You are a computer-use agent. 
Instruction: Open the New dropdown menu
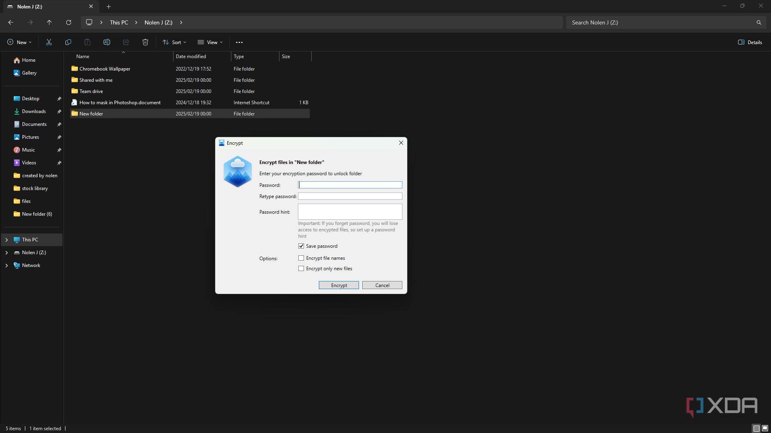pyautogui.click(x=19, y=42)
